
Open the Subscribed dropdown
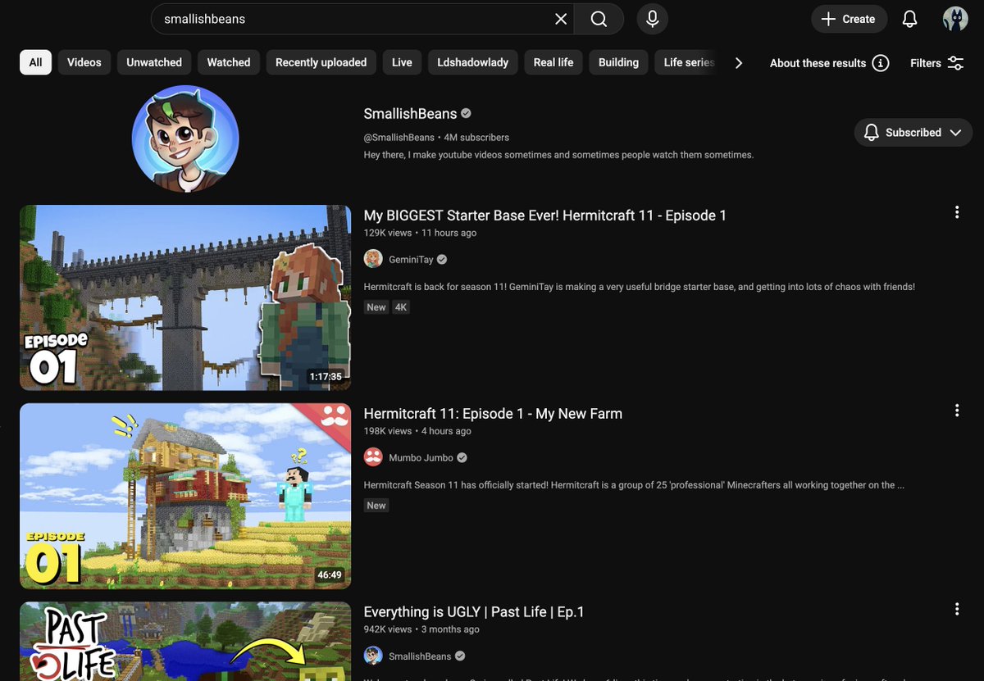click(x=913, y=132)
